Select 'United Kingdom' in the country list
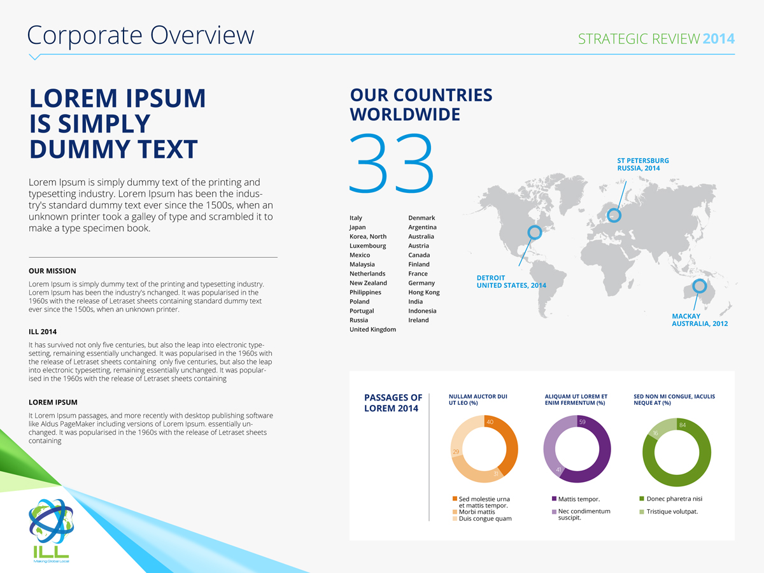764x573 pixels. point(372,330)
